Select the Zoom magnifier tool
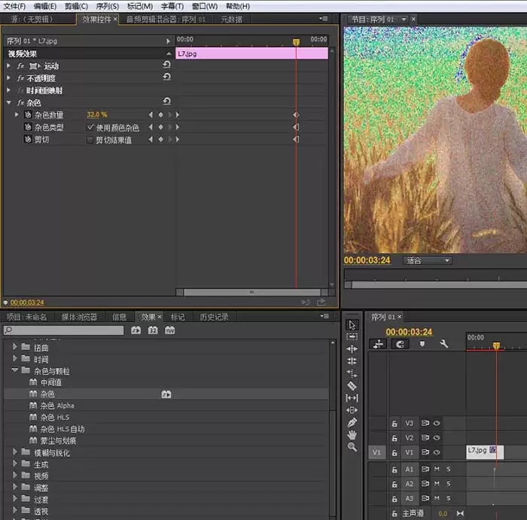 (x=352, y=447)
